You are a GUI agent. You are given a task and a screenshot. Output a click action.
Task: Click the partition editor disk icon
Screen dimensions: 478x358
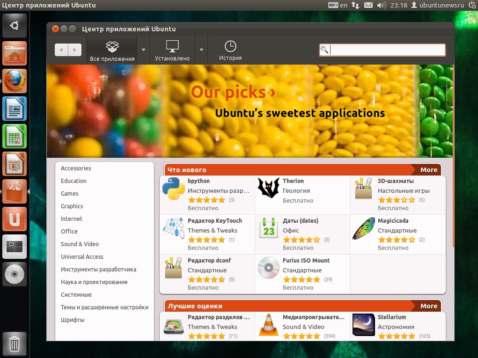tap(174, 326)
